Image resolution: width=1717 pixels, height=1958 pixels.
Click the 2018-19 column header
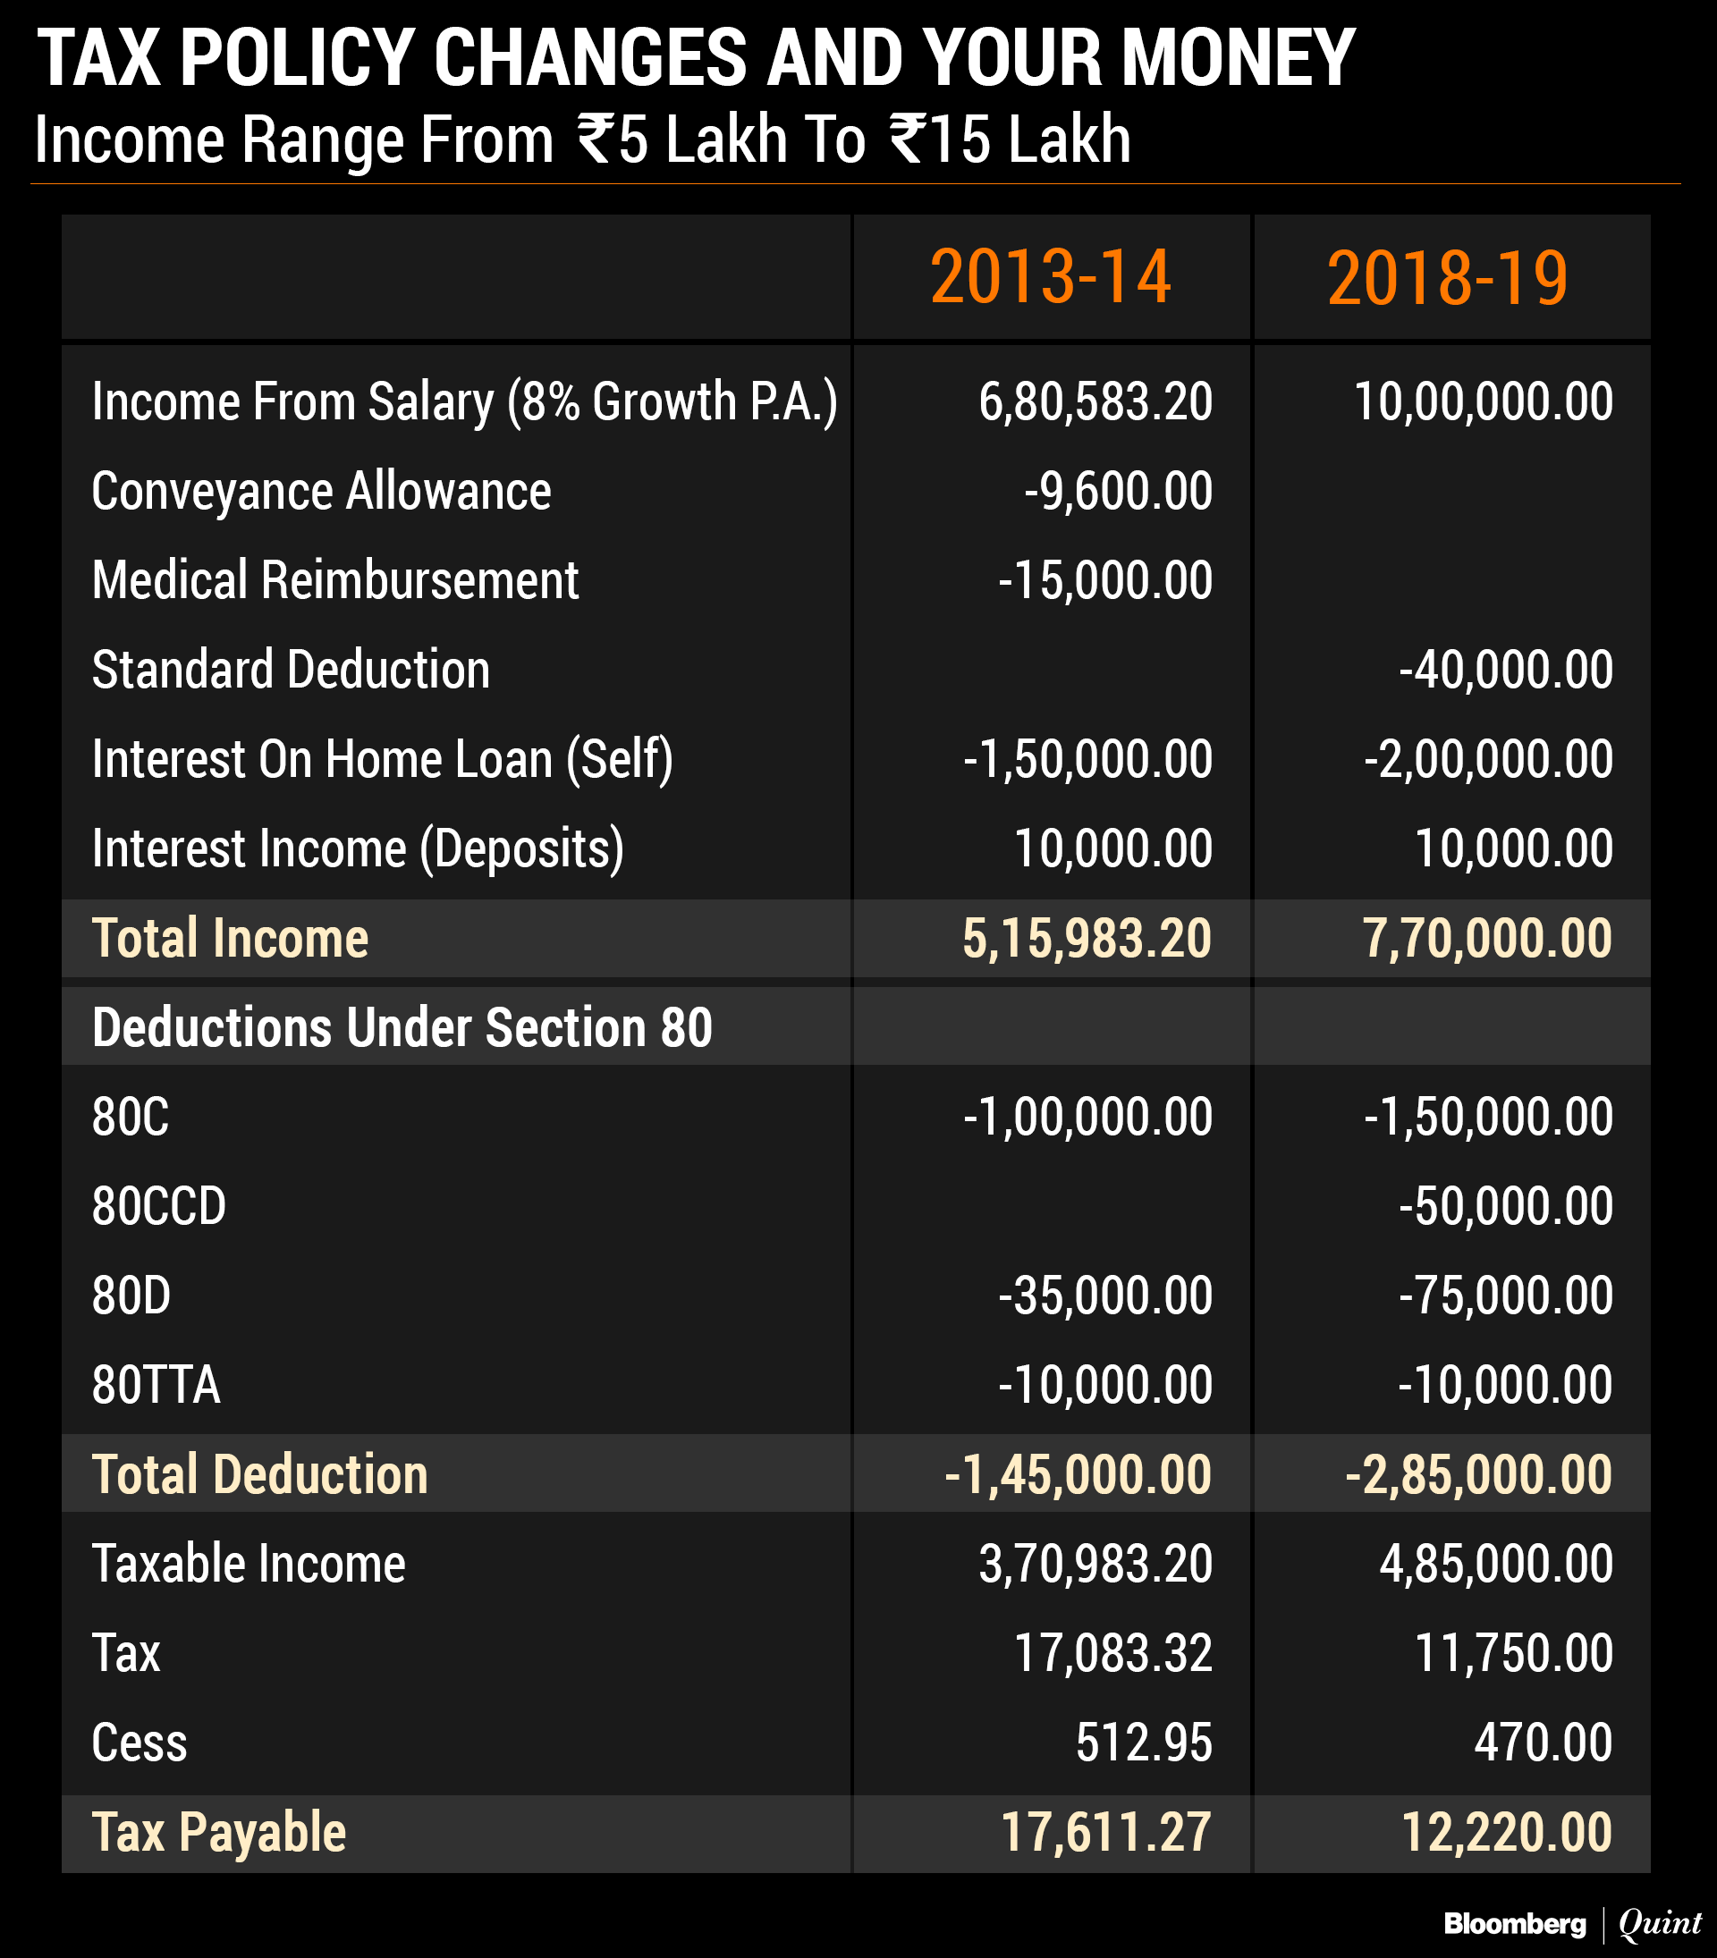coord(1447,279)
